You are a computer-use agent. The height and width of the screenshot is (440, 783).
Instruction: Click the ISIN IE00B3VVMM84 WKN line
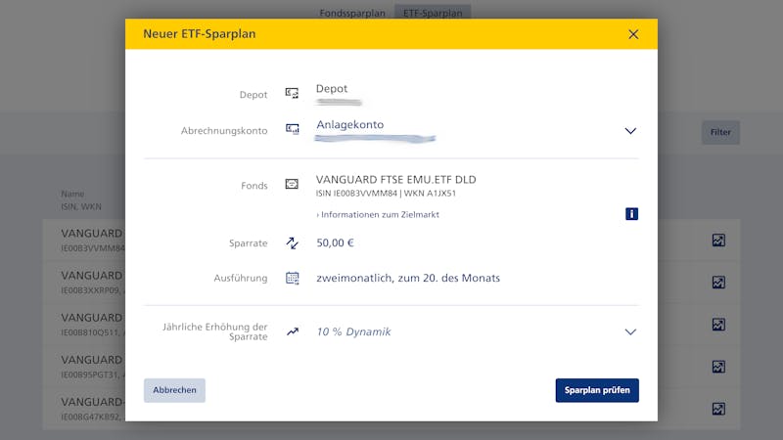click(386, 193)
